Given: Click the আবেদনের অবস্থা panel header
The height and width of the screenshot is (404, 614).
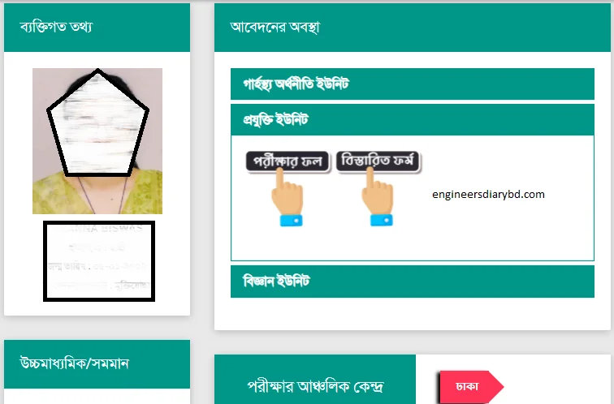Looking at the screenshot, I should click(x=413, y=28).
